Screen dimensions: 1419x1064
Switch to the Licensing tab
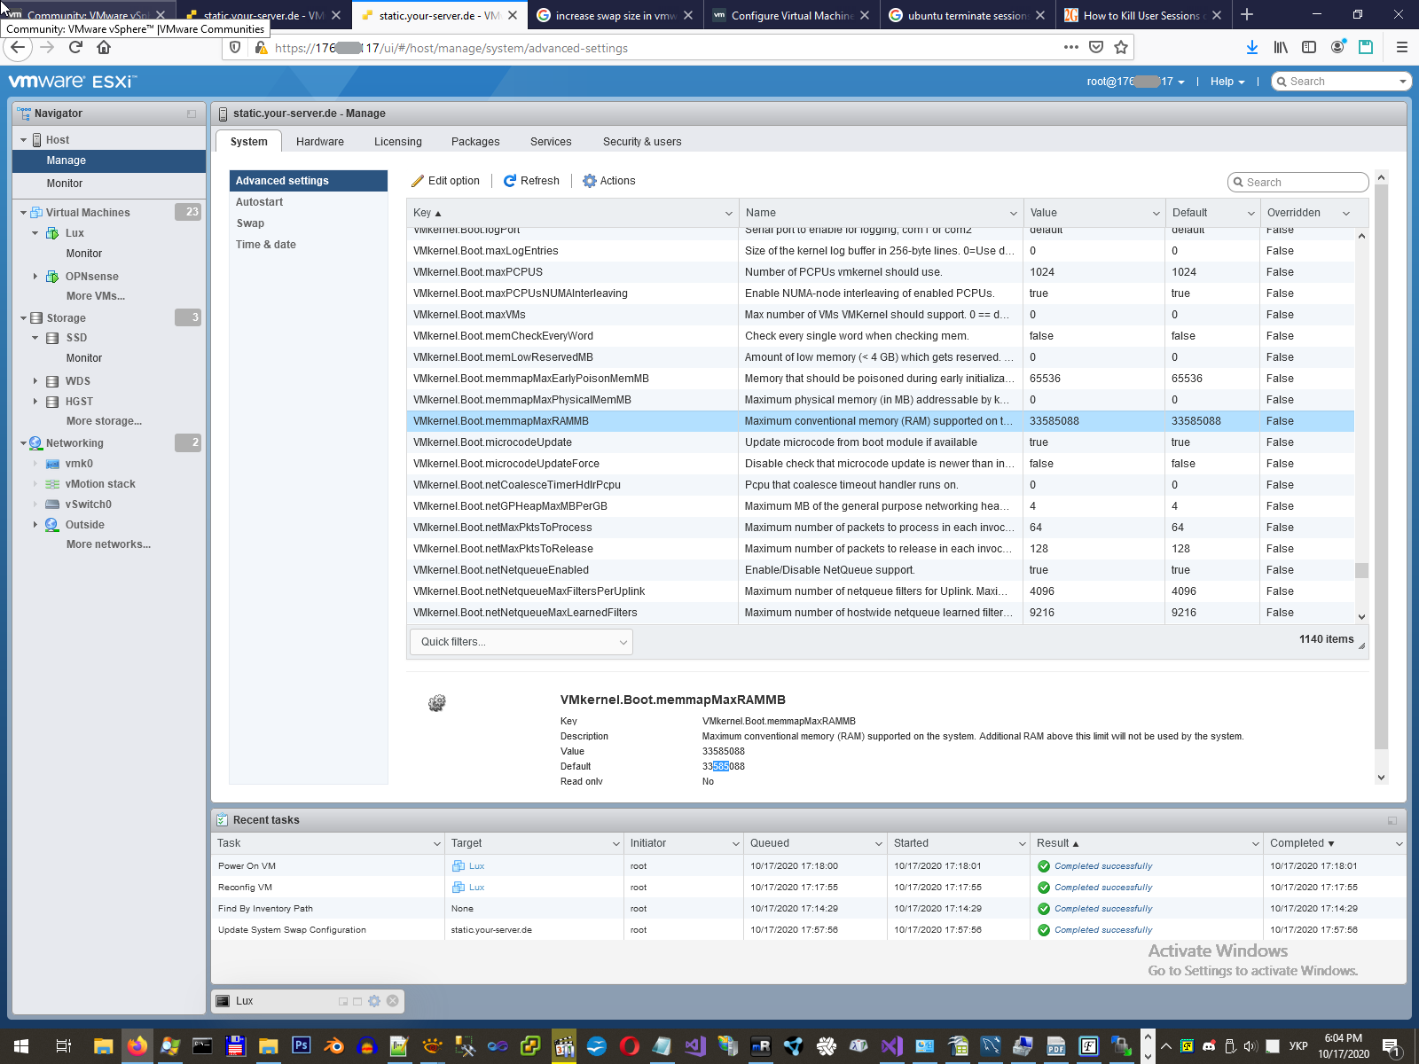point(398,142)
